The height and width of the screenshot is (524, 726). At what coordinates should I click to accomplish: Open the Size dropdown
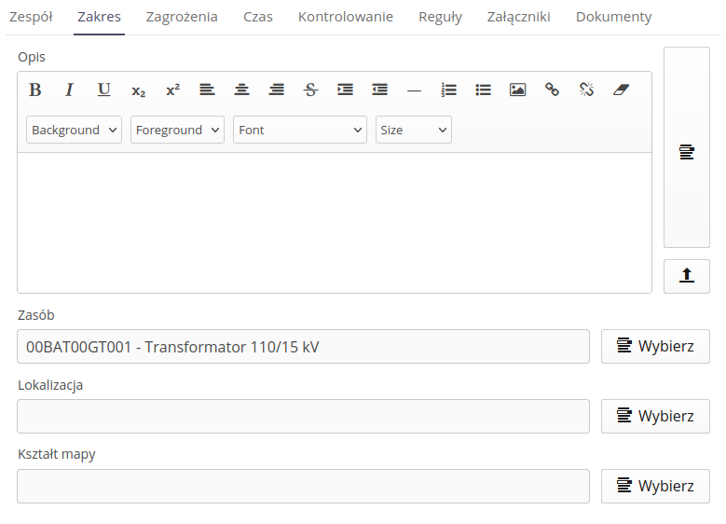tap(413, 130)
